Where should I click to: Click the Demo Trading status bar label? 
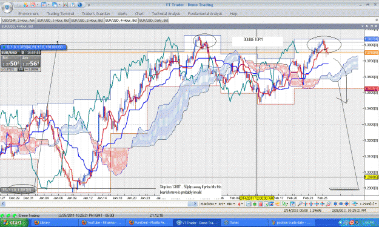[x=29, y=215]
